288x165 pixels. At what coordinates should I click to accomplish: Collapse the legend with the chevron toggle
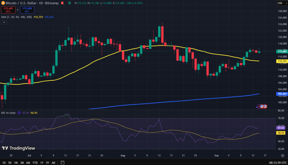(x=4, y=22)
